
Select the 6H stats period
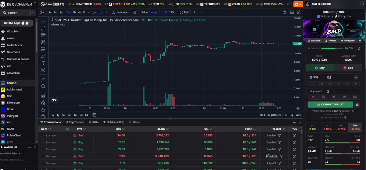[x=342, y=127]
